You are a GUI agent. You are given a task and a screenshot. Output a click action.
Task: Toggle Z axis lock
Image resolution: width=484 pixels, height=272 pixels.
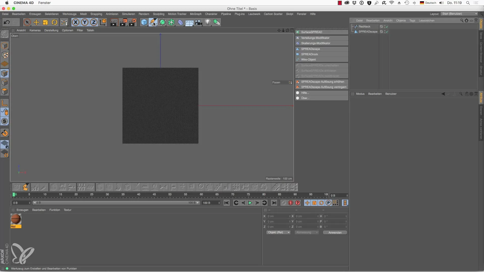click(94, 22)
